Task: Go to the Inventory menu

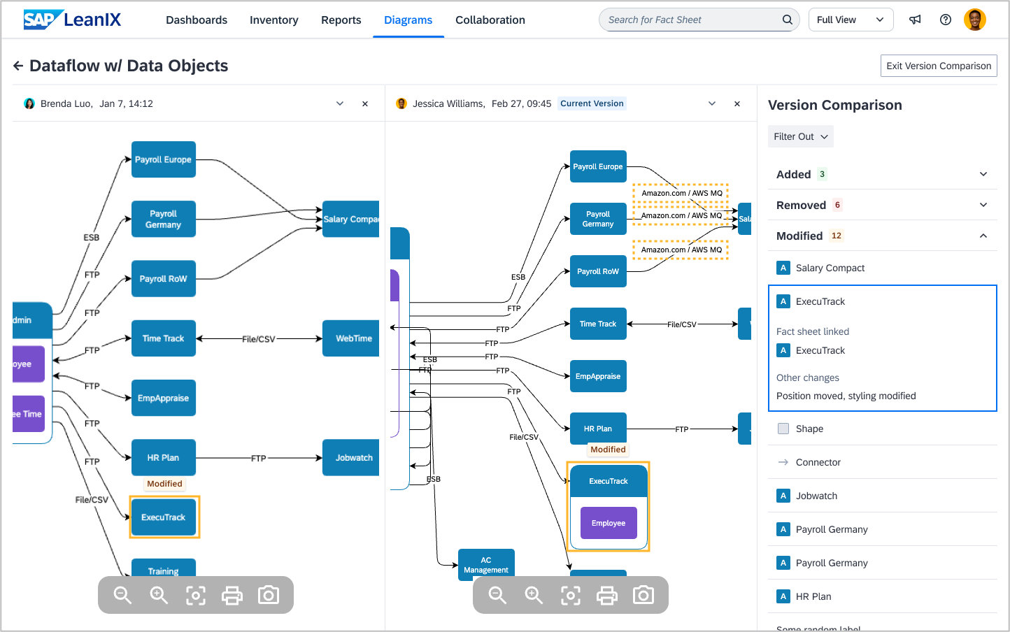Action: click(274, 20)
